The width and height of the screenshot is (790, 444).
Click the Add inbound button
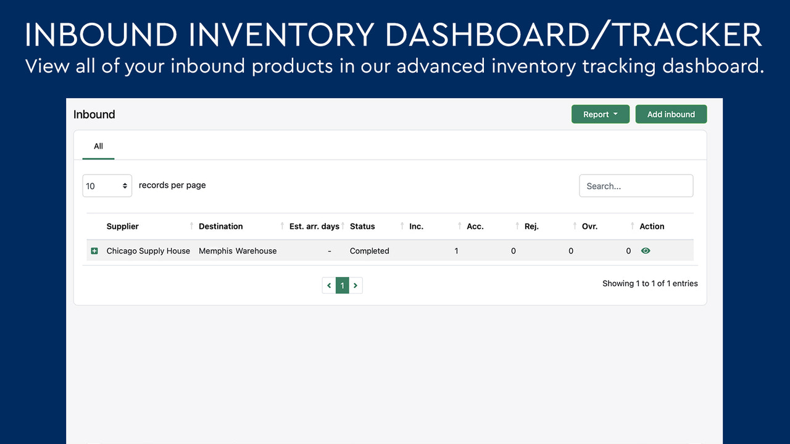(671, 113)
